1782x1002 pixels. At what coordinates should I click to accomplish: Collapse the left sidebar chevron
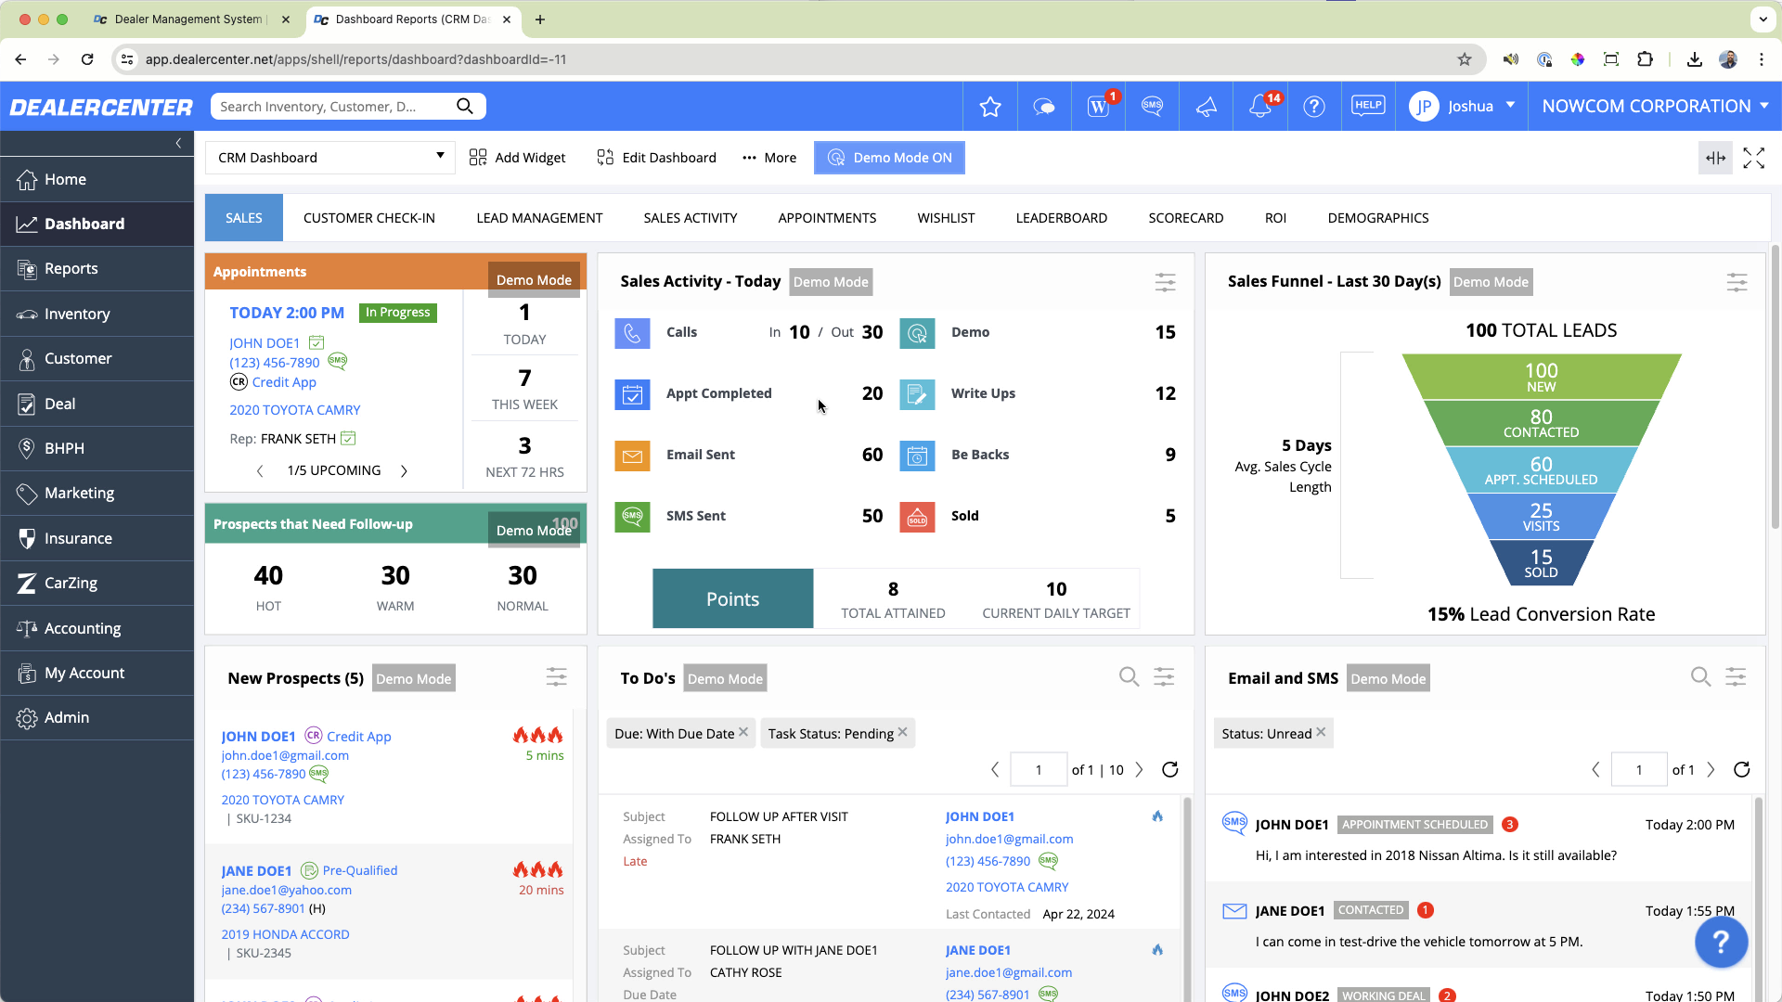[178, 143]
